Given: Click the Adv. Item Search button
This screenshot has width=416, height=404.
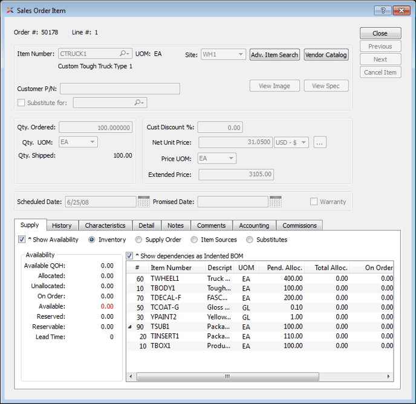Looking at the screenshot, I should tap(275, 54).
